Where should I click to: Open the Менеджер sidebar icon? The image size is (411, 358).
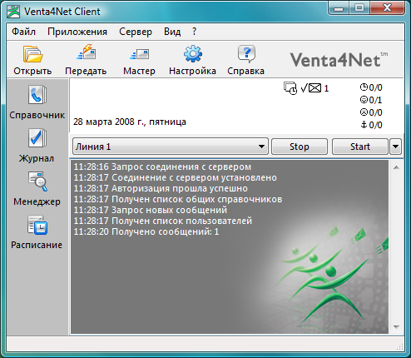[x=37, y=181]
